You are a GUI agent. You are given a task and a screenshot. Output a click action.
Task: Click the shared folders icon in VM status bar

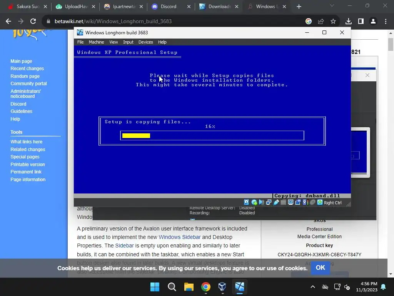coord(283,202)
